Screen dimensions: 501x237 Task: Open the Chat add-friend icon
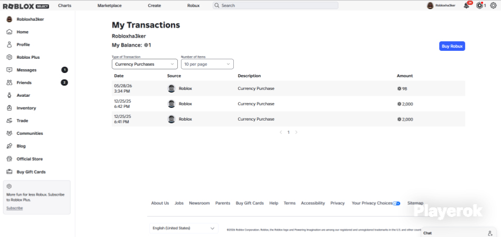point(490,233)
